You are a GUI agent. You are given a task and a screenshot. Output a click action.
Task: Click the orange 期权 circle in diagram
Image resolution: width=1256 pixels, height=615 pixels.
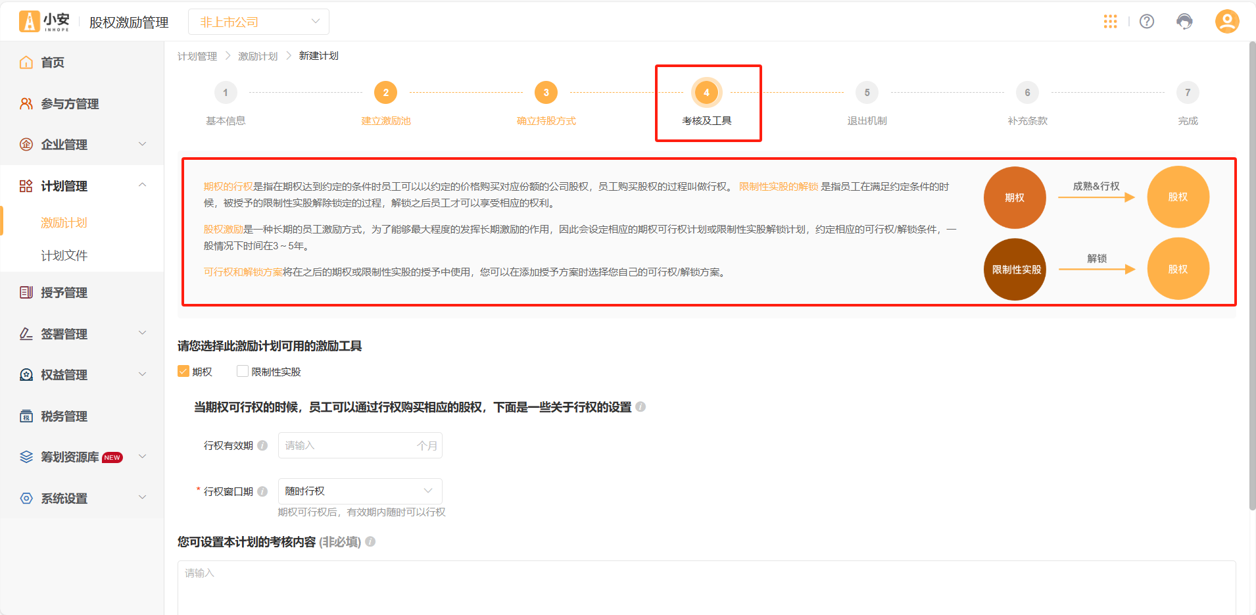coord(1015,197)
